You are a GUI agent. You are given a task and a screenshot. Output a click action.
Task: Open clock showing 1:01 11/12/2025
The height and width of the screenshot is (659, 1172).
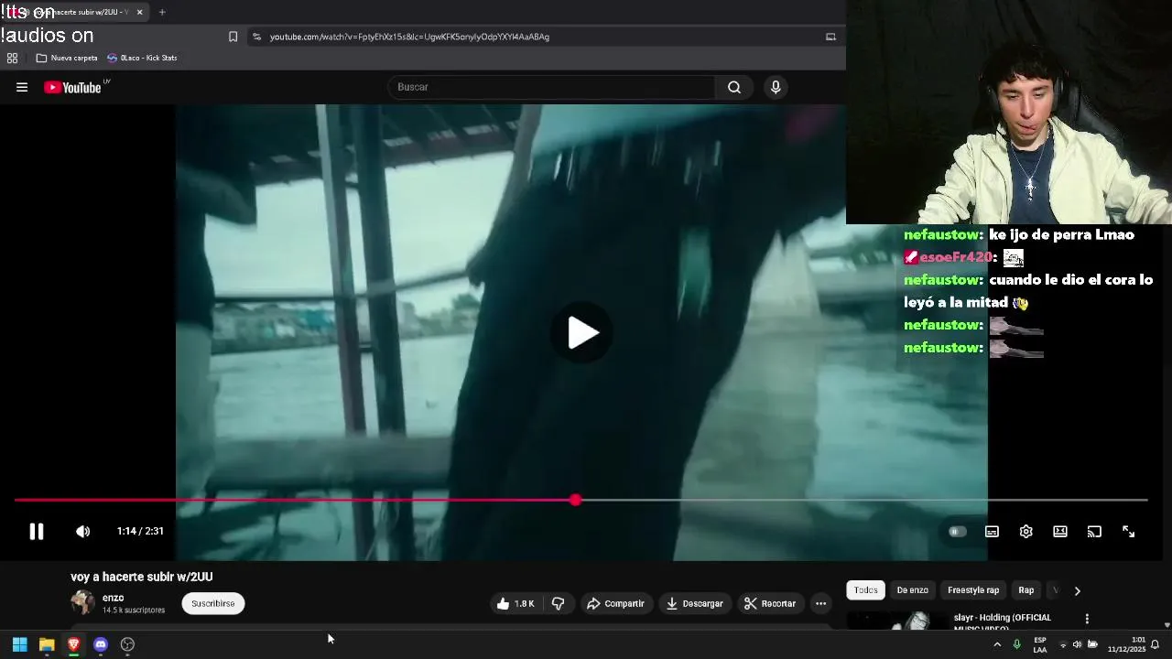coord(1126,644)
